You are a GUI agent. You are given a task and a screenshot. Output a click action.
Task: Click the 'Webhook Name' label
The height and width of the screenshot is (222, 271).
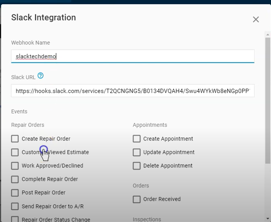pos(31,42)
